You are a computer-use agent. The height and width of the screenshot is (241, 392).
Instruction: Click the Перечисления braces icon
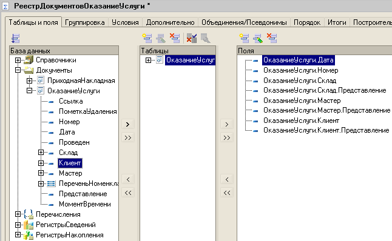point(29,214)
